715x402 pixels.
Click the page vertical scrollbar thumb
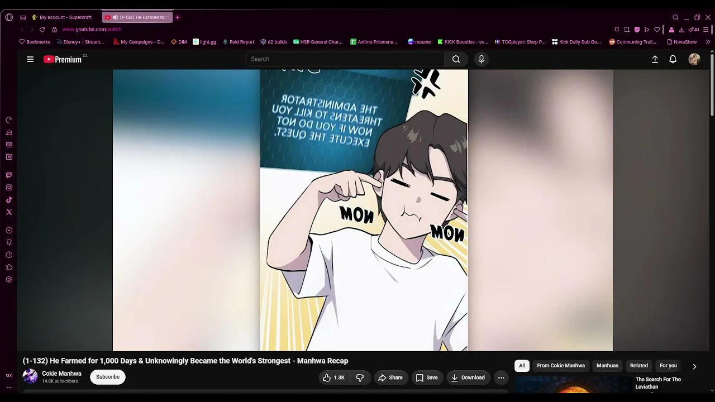click(712, 84)
